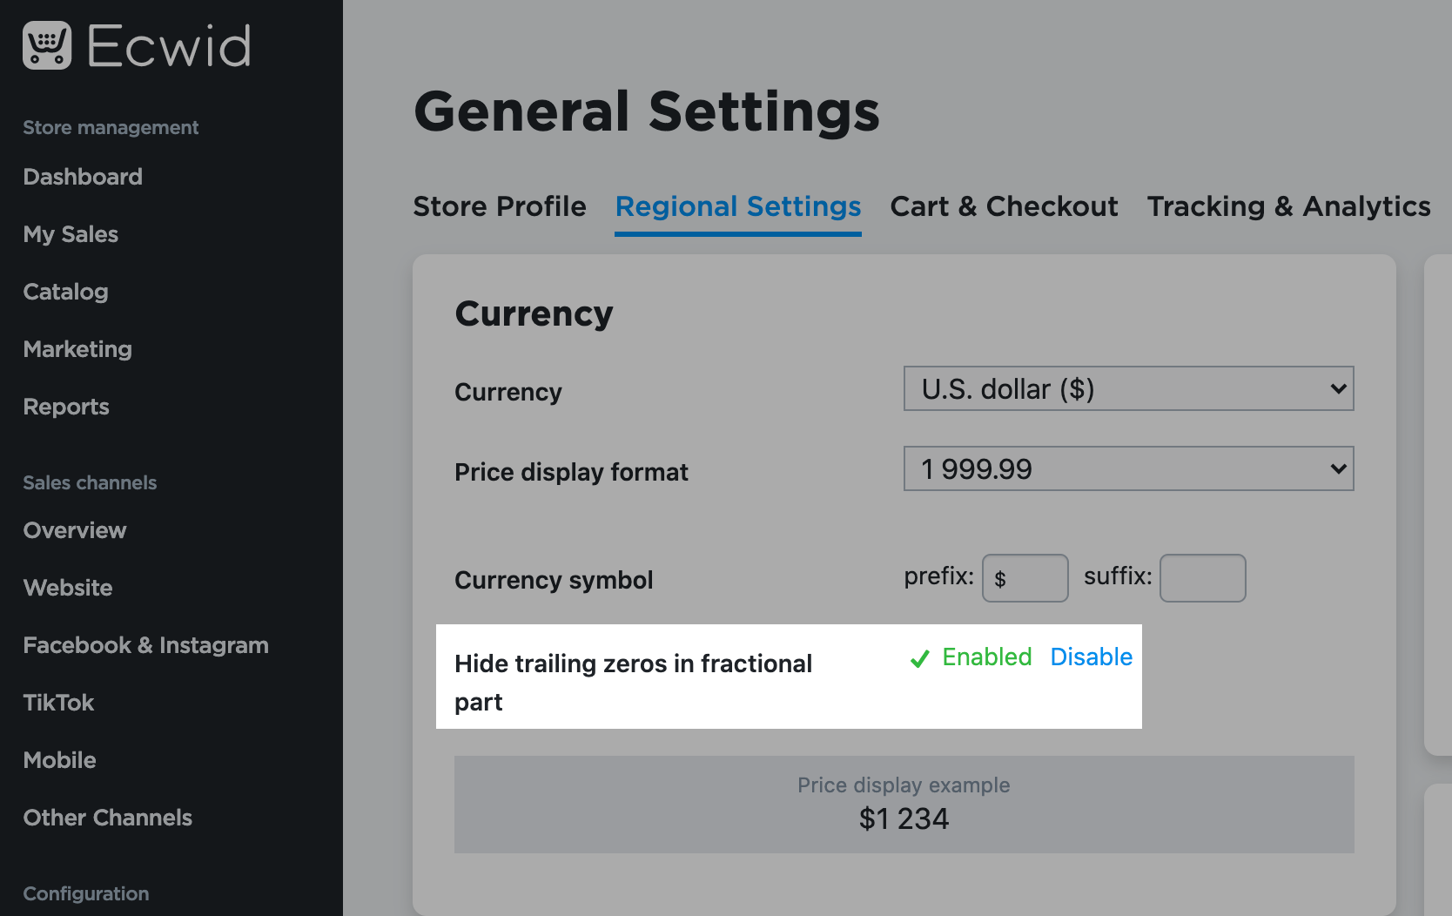The width and height of the screenshot is (1452, 916).
Task: Switch to the Store Profile tab
Action: pyautogui.click(x=499, y=206)
